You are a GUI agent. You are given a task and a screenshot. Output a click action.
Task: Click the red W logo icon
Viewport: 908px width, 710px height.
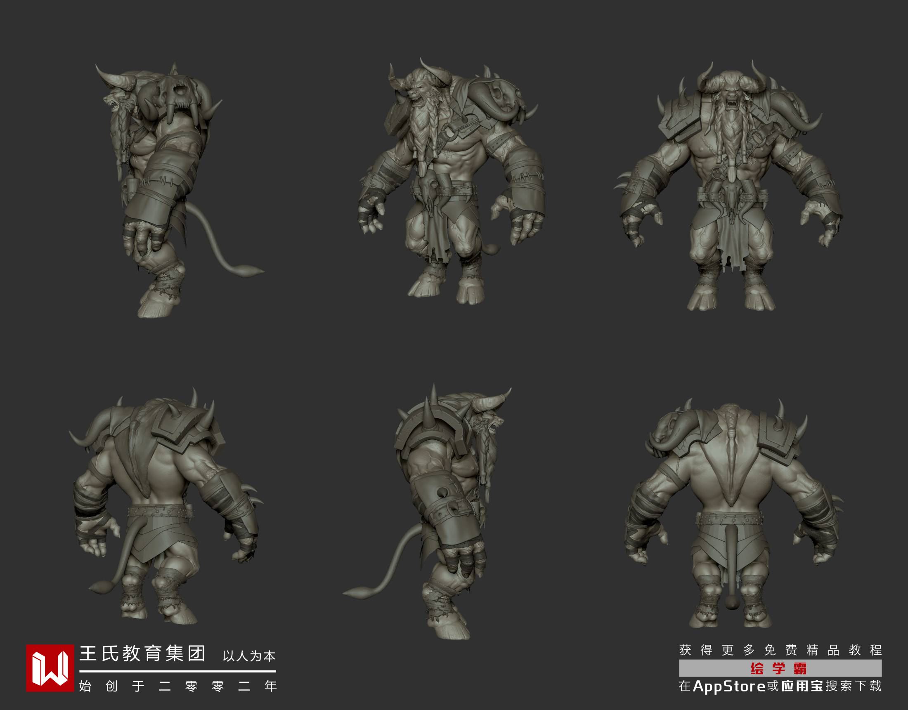51,668
